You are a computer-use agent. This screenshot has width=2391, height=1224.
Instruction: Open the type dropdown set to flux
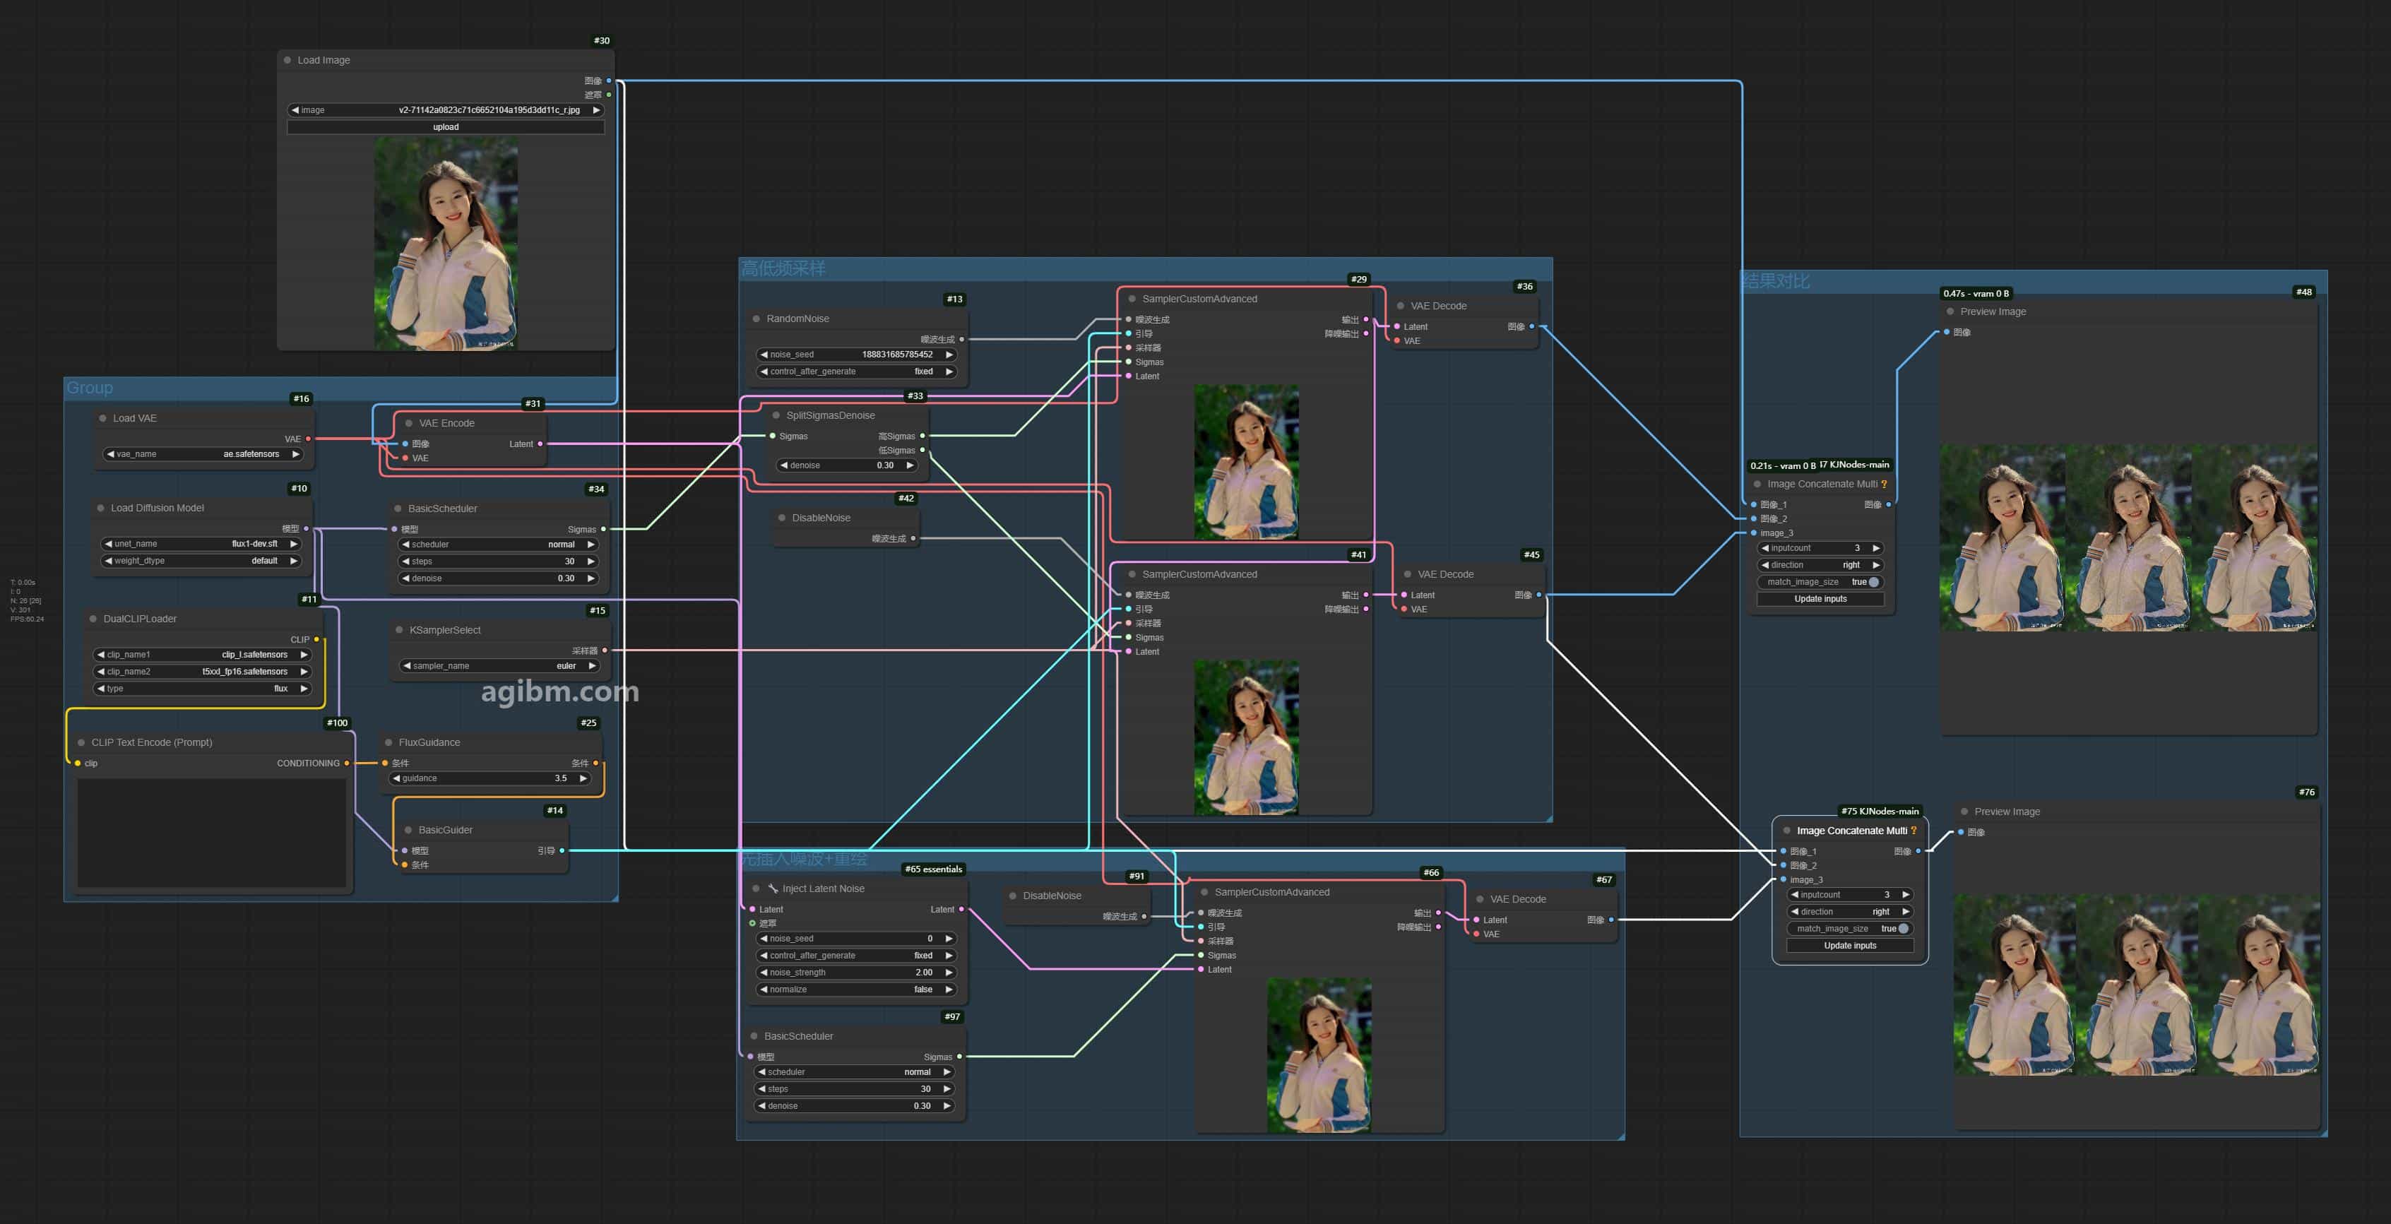[x=202, y=689]
